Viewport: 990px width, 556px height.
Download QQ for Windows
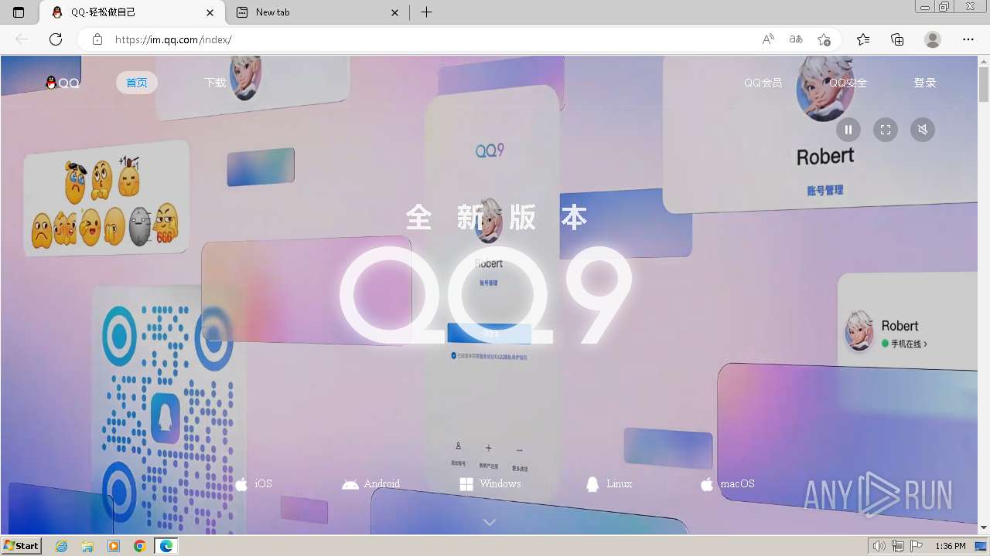[x=490, y=483]
